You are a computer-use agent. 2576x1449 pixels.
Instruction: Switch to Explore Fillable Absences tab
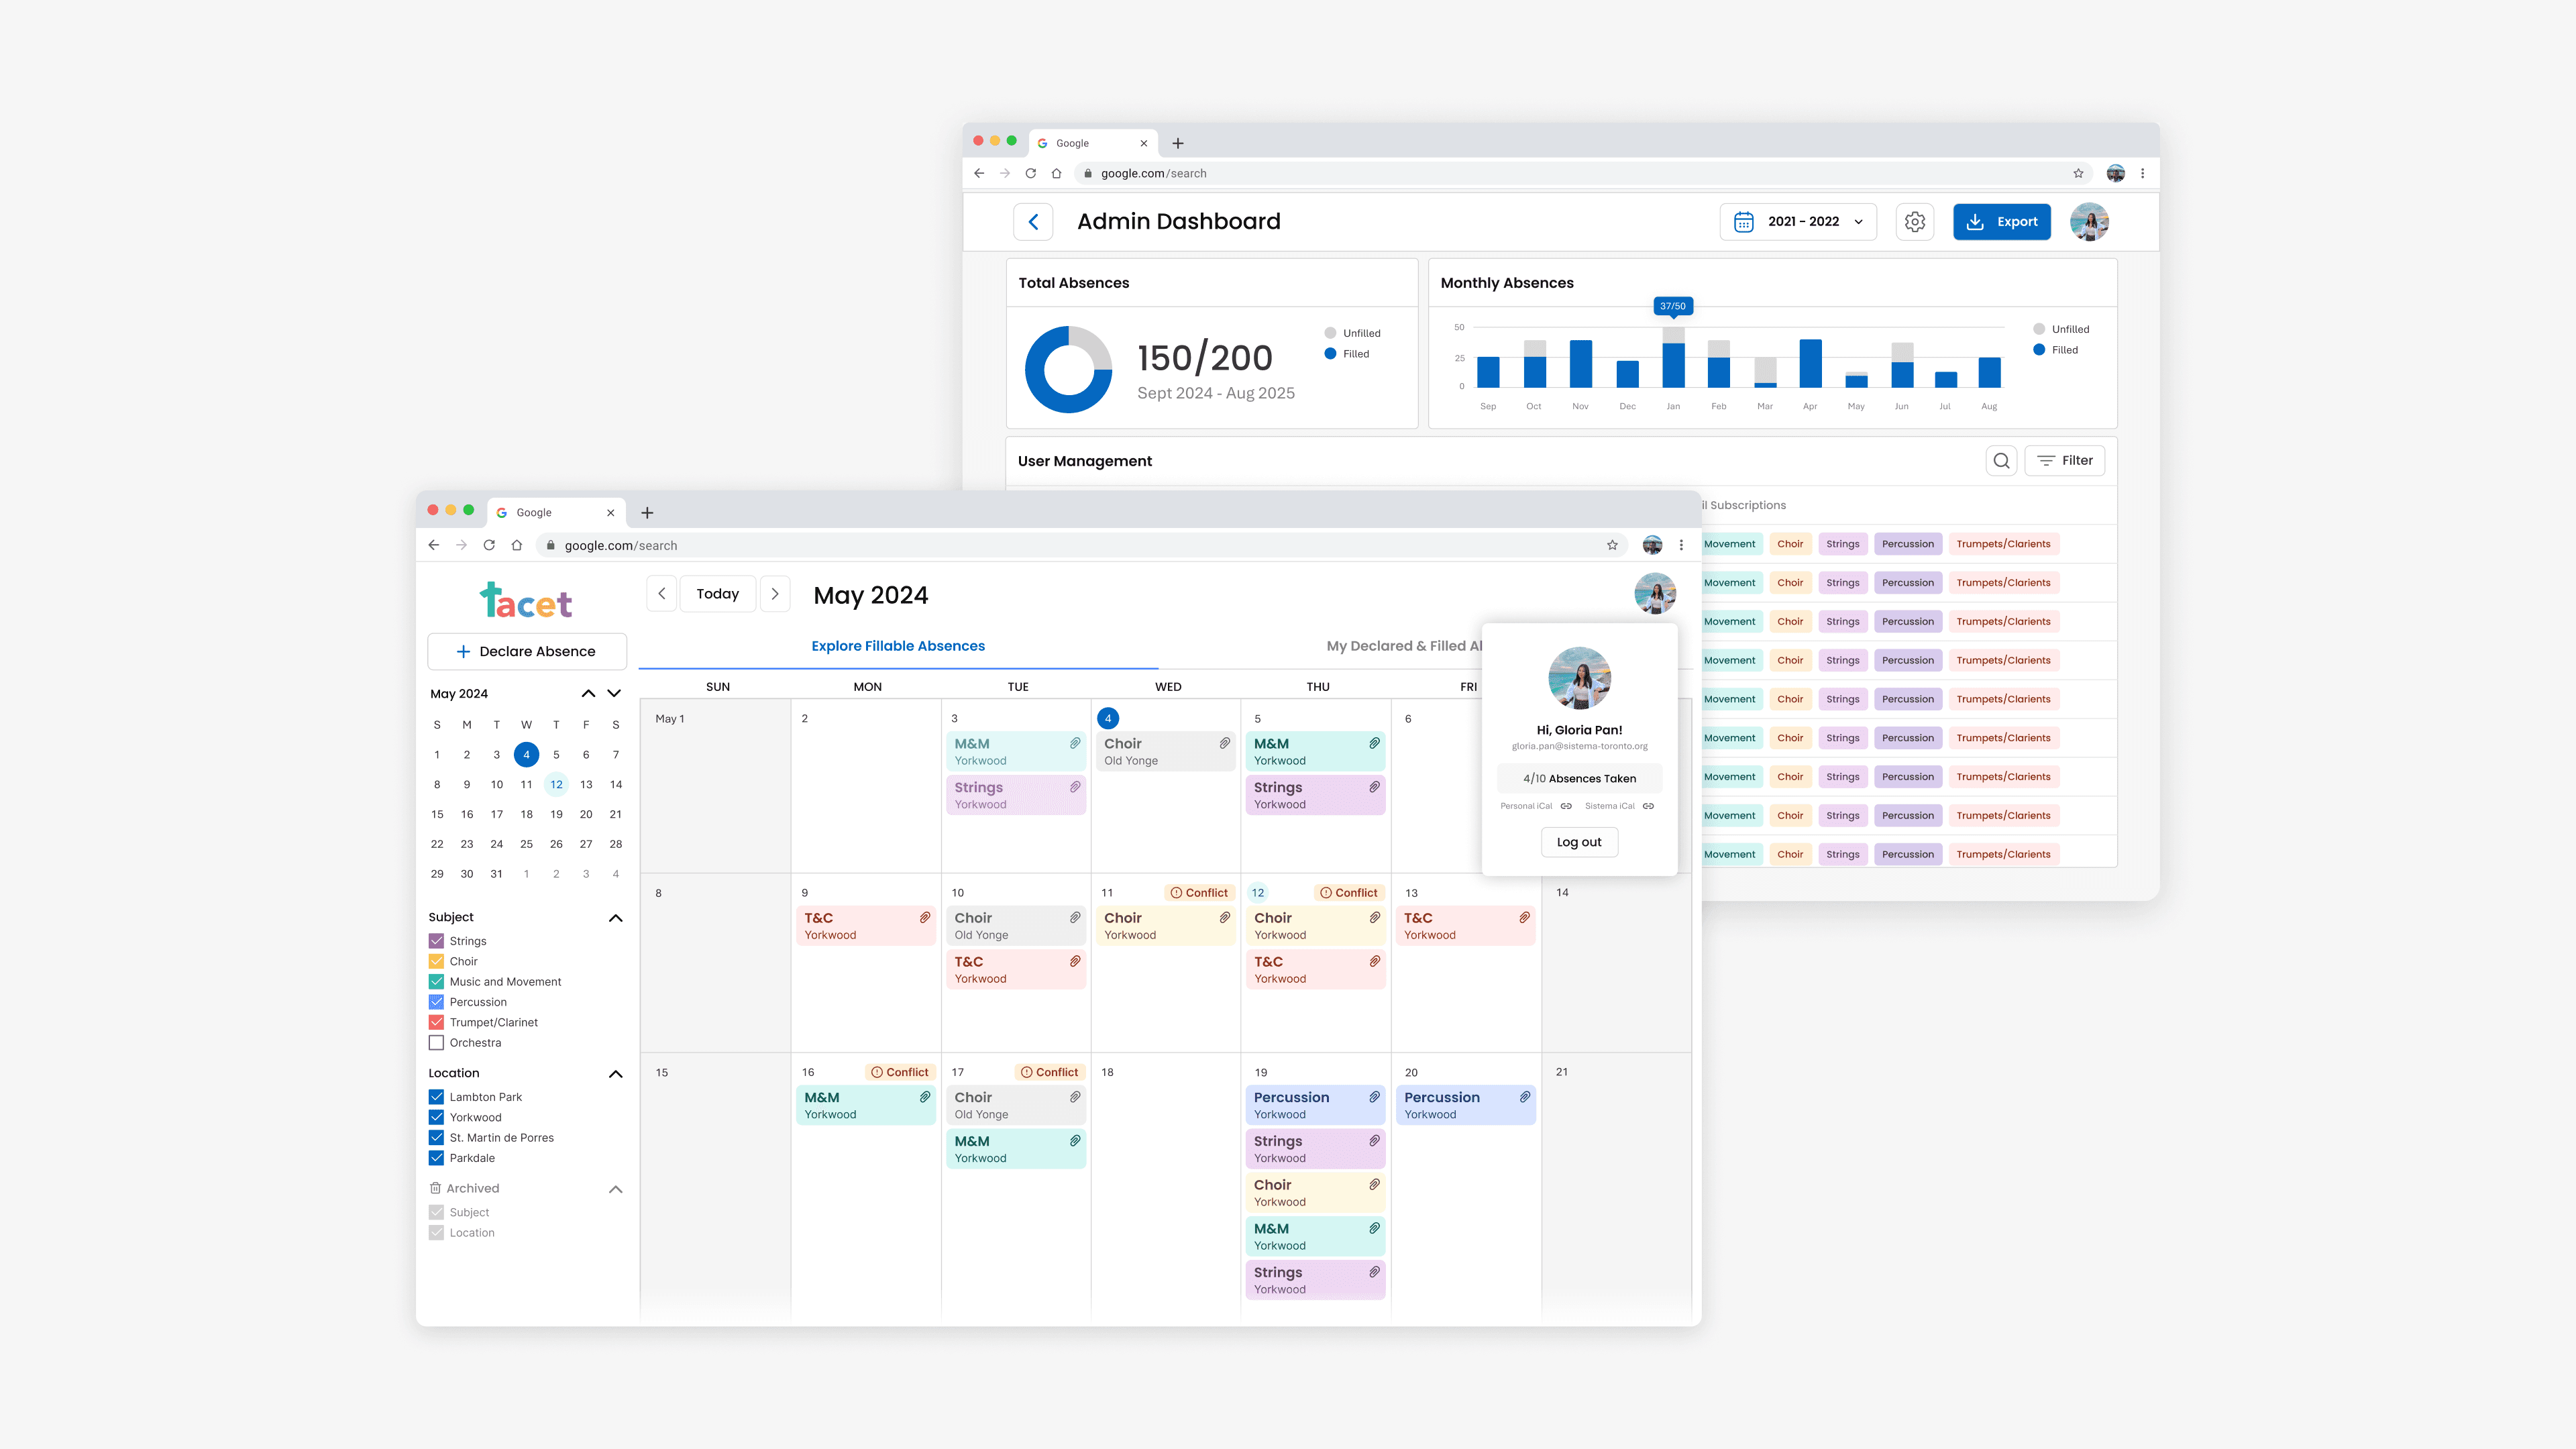[898, 646]
